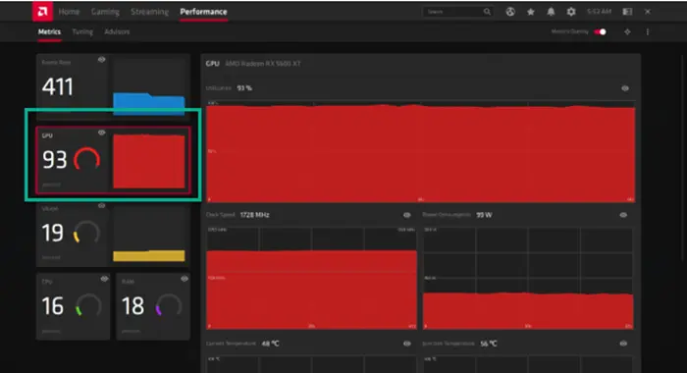Switch to the Metrics sub-tab
The width and height of the screenshot is (687, 373).
tap(49, 31)
